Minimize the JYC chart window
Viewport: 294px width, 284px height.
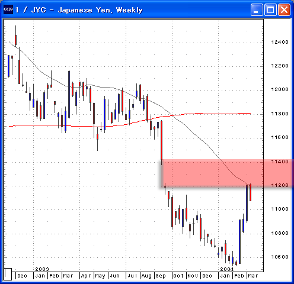(x=257, y=9)
